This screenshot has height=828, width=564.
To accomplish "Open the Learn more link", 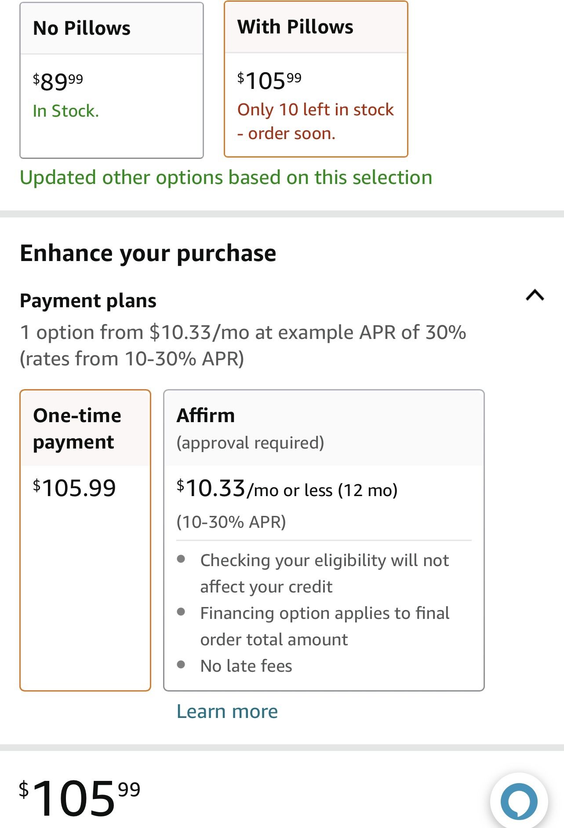I will (x=227, y=711).
